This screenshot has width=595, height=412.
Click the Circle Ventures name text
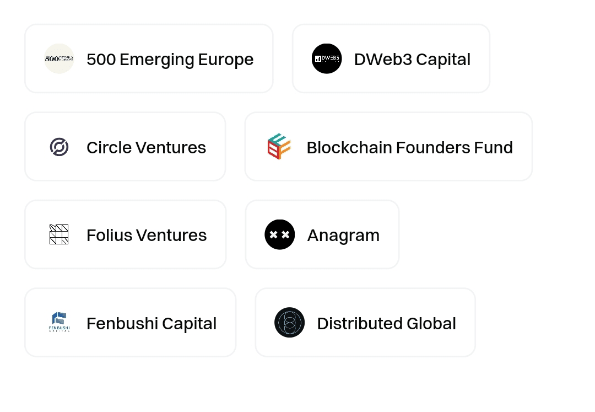click(147, 148)
